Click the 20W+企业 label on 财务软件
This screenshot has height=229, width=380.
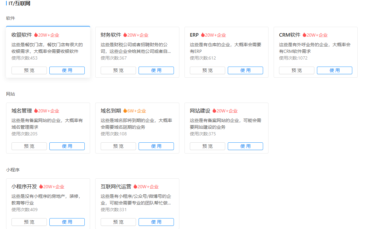point(138,35)
